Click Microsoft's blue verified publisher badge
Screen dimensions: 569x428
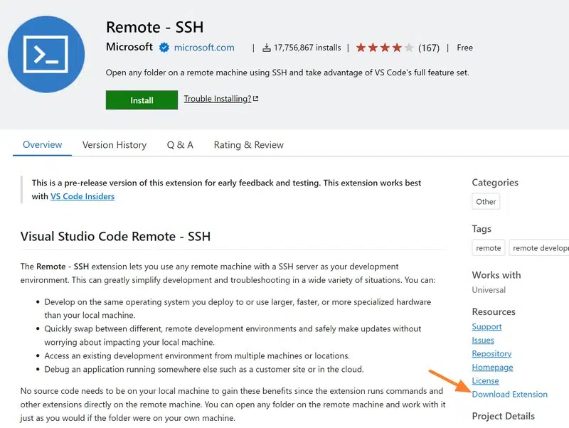(164, 48)
